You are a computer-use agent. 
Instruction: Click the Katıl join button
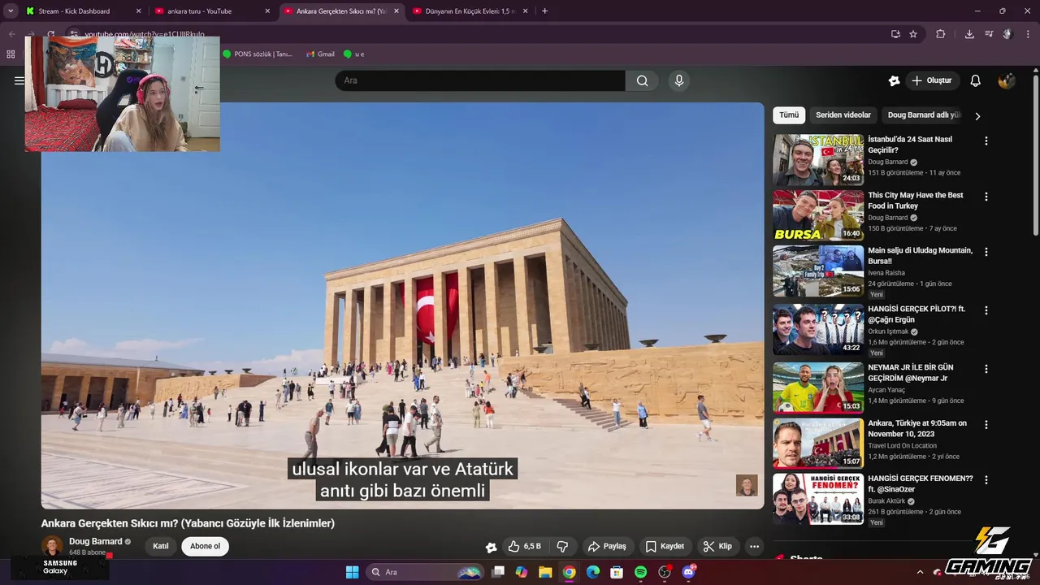click(x=161, y=546)
